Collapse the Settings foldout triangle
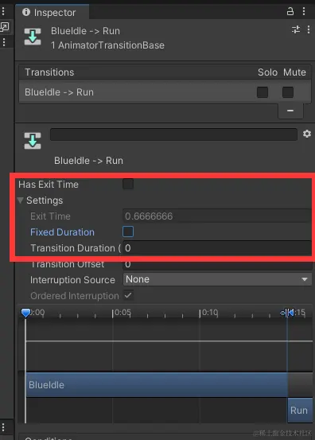Viewport: 315px width, 440px height. 20,201
